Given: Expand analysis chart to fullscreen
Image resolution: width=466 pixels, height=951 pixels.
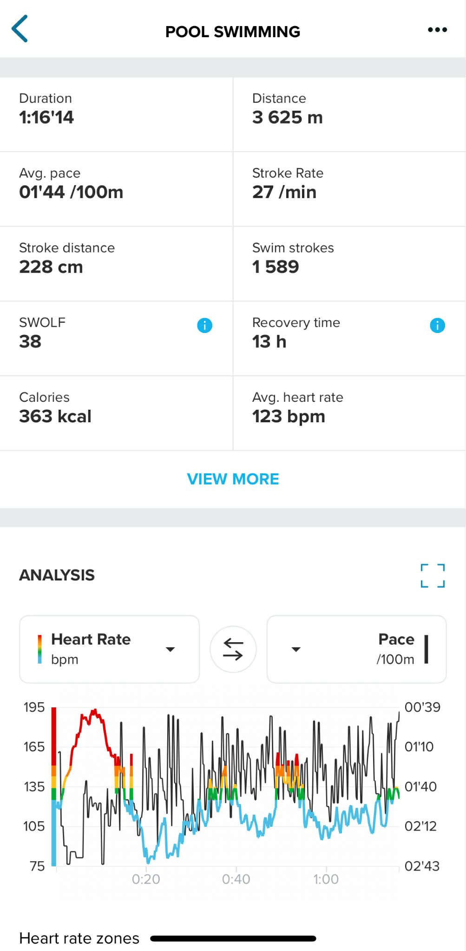Looking at the screenshot, I should click(433, 576).
